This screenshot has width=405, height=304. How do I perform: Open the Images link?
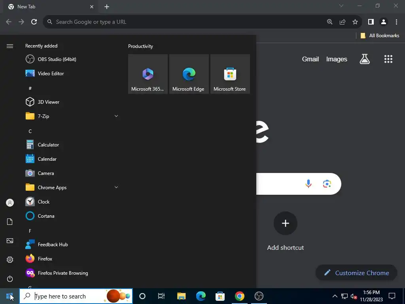click(x=337, y=59)
